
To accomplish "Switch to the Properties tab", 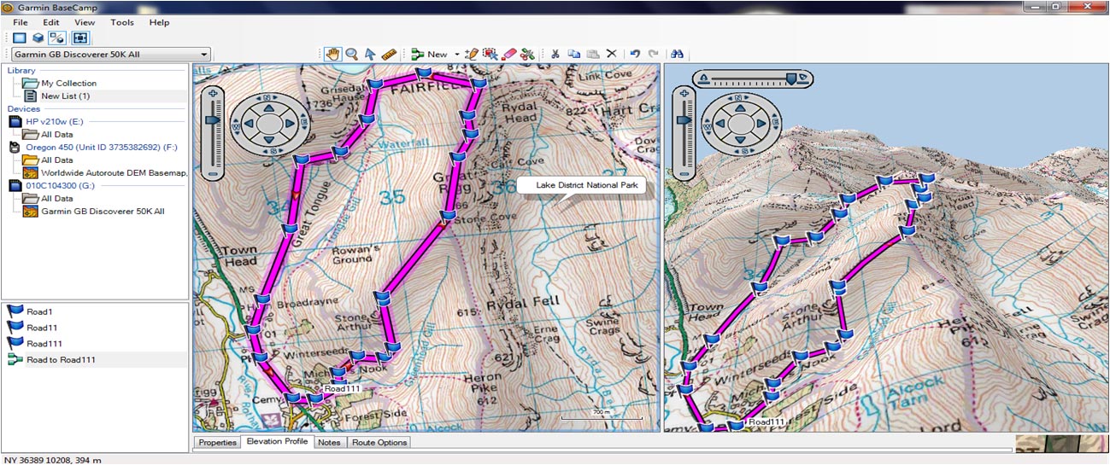I will (217, 442).
